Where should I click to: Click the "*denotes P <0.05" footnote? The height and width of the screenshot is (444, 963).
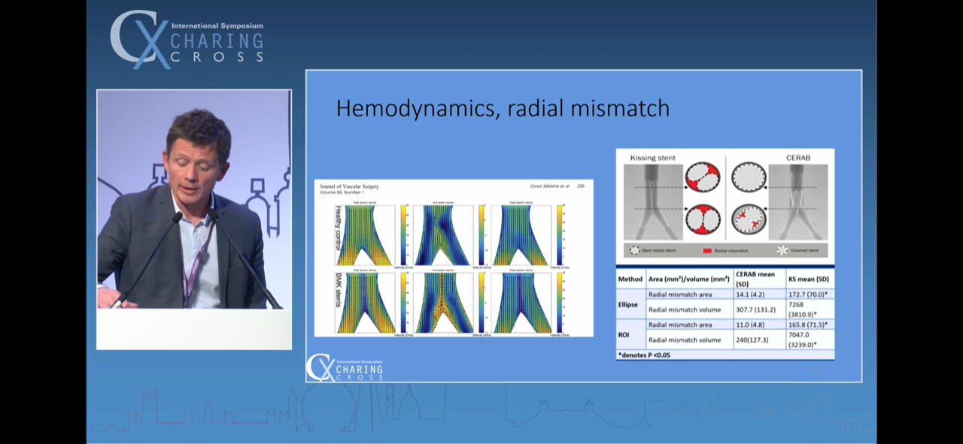pos(644,355)
